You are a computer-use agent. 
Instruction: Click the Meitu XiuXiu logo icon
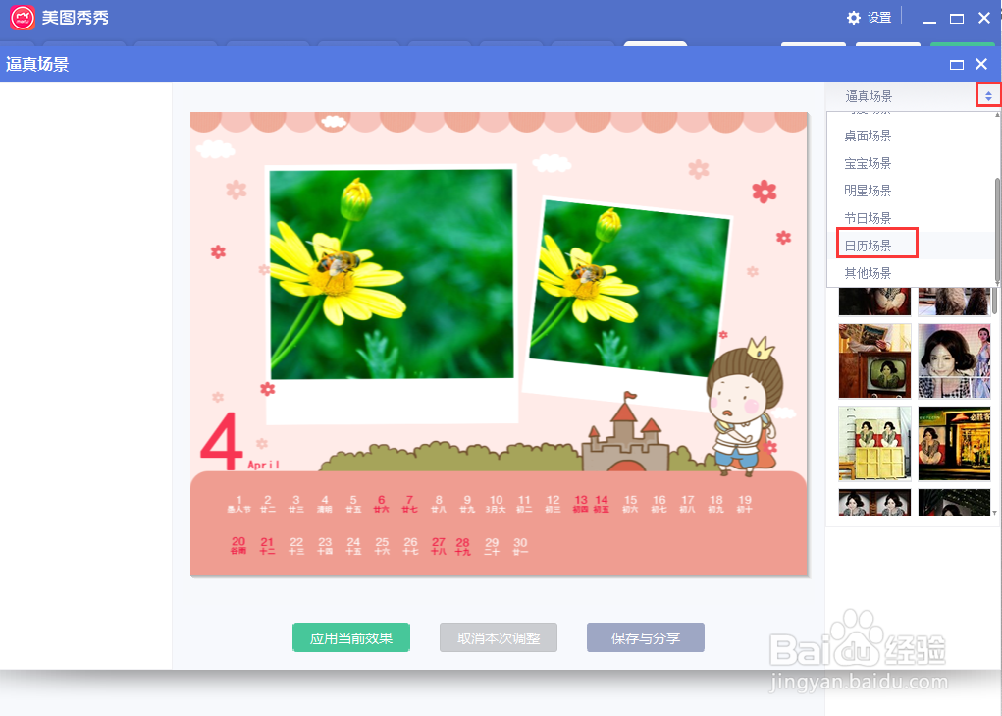pyautogui.click(x=22, y=17)
